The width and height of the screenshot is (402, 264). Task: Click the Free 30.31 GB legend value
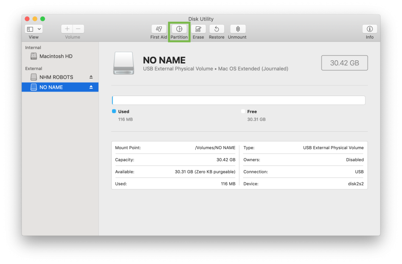[256, 119]
